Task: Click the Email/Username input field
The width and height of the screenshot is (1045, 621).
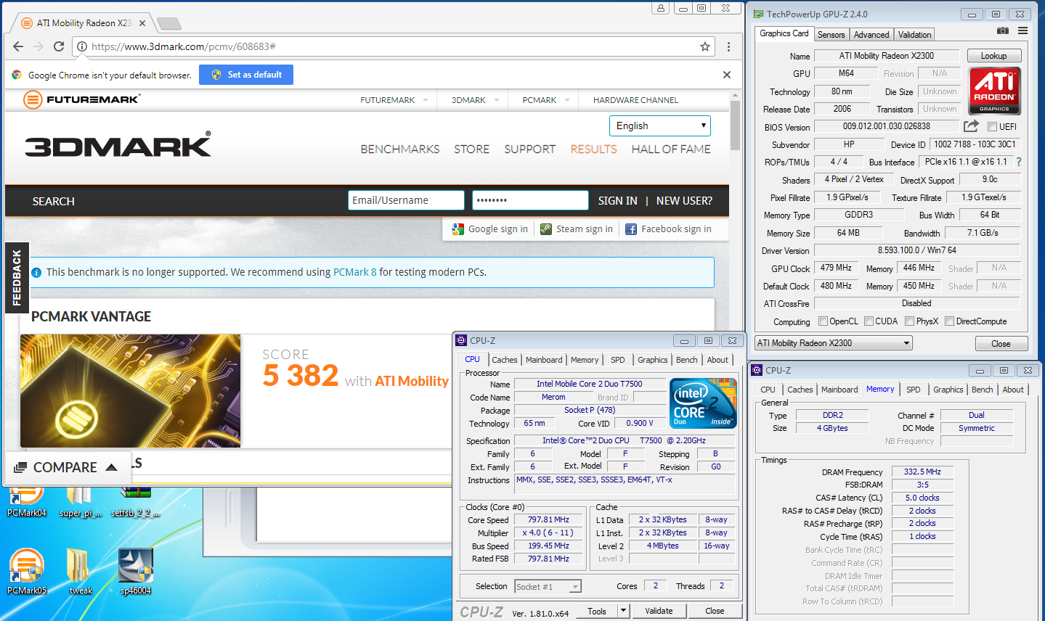Action: coord(406,200)
